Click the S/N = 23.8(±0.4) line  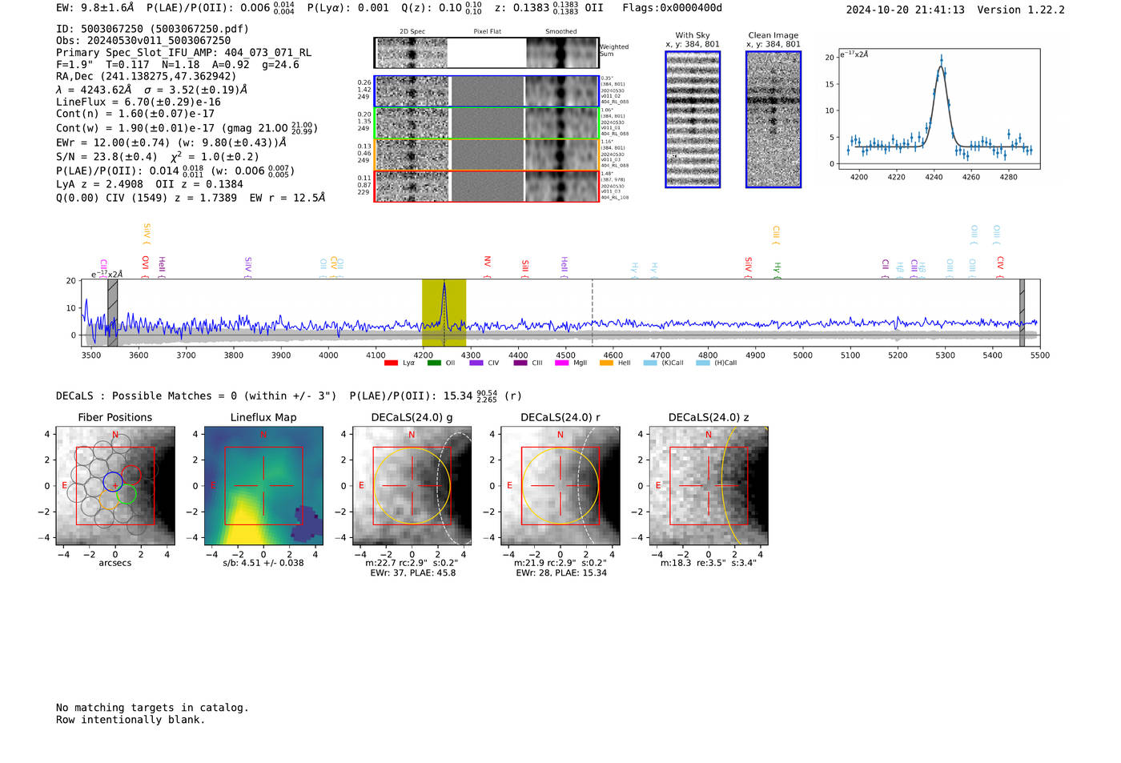tap(158, 156)
